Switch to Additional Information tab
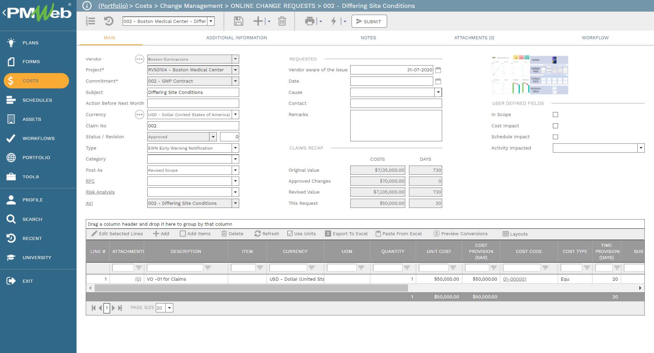This screenshot has width=654, height=353. coord(236,38)
